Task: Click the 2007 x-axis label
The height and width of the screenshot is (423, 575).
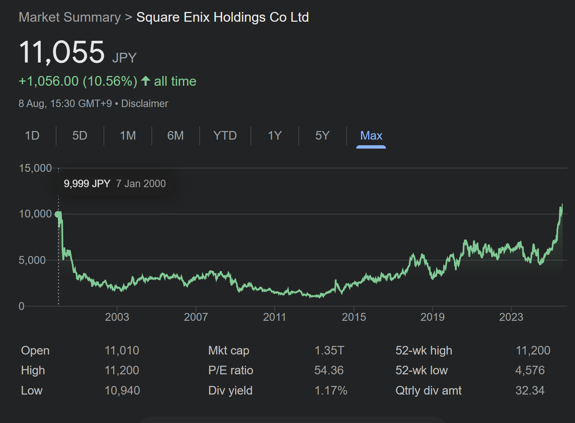Action: 196,317
